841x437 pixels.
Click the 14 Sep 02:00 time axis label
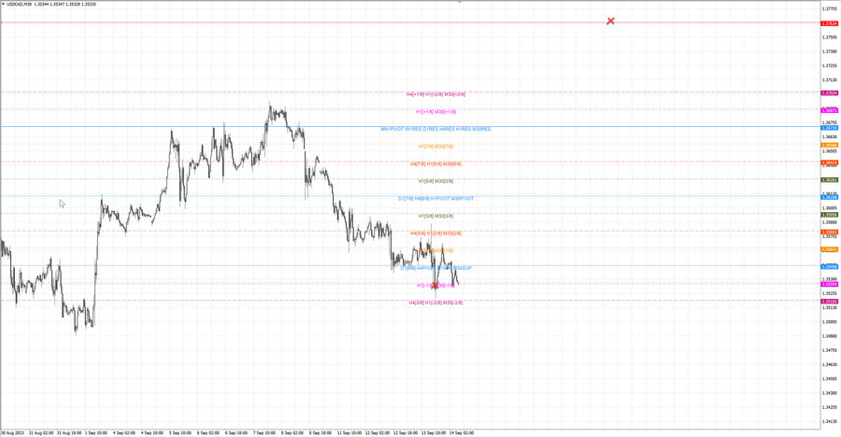pos(462,432)
